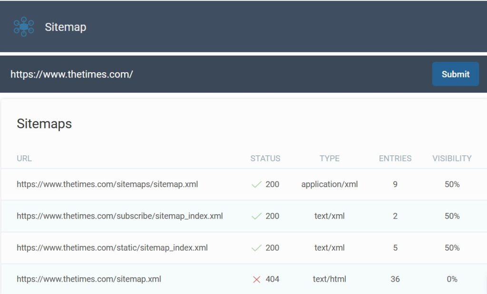Click the green checkmark for static/sitemap_index.xml
The image size is (487, 294).
pyautogui.click(x=256, y=248)
